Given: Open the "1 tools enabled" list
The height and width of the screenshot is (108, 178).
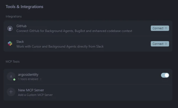Looking at the screenshot, I should pos(28,79).
